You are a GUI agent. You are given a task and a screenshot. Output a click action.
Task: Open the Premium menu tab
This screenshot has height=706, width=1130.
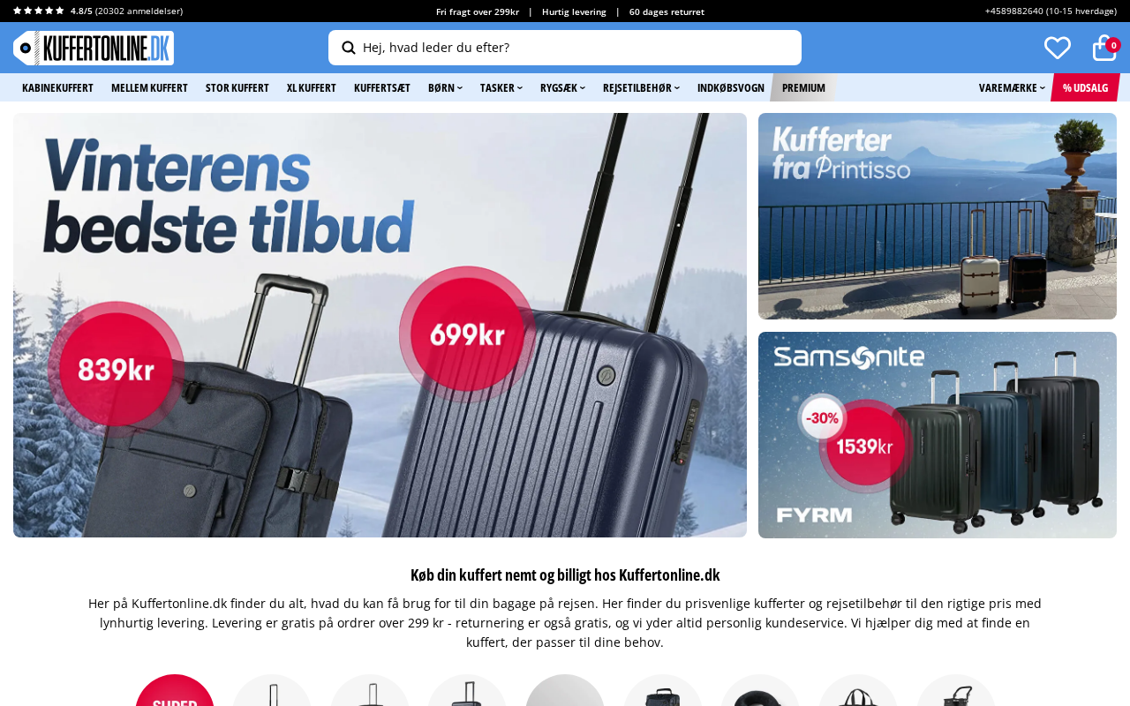coord(803,87)
